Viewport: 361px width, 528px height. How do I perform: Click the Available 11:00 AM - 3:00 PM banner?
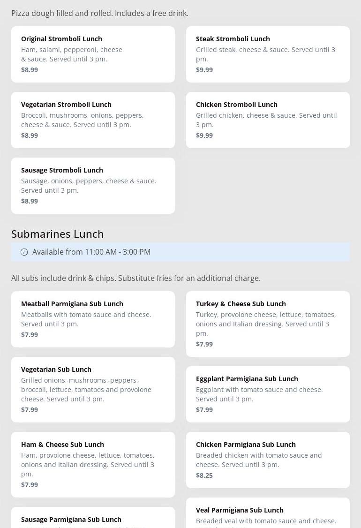tap(180, 252)
